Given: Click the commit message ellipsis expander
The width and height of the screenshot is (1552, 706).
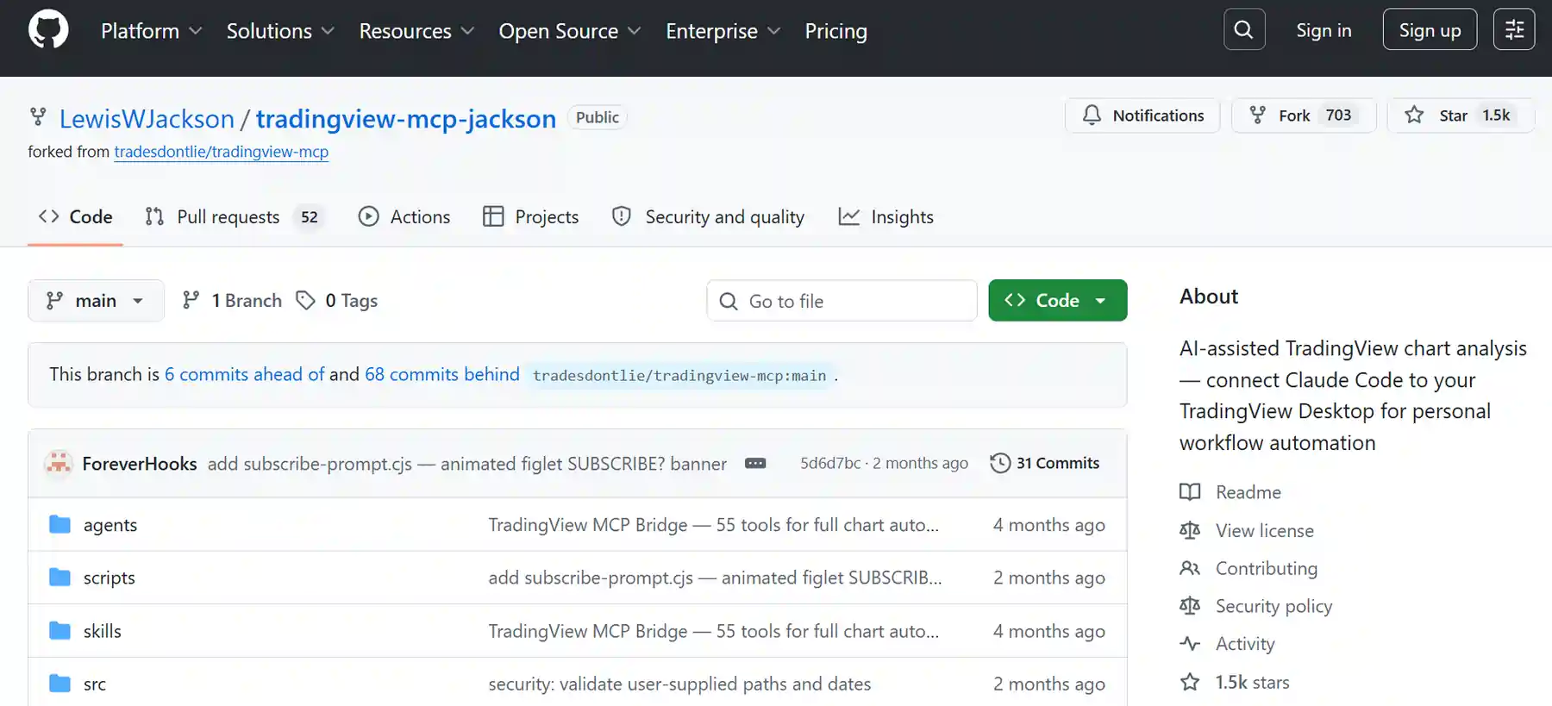Looking at the screenshot, I should click(x=755, y=463).
